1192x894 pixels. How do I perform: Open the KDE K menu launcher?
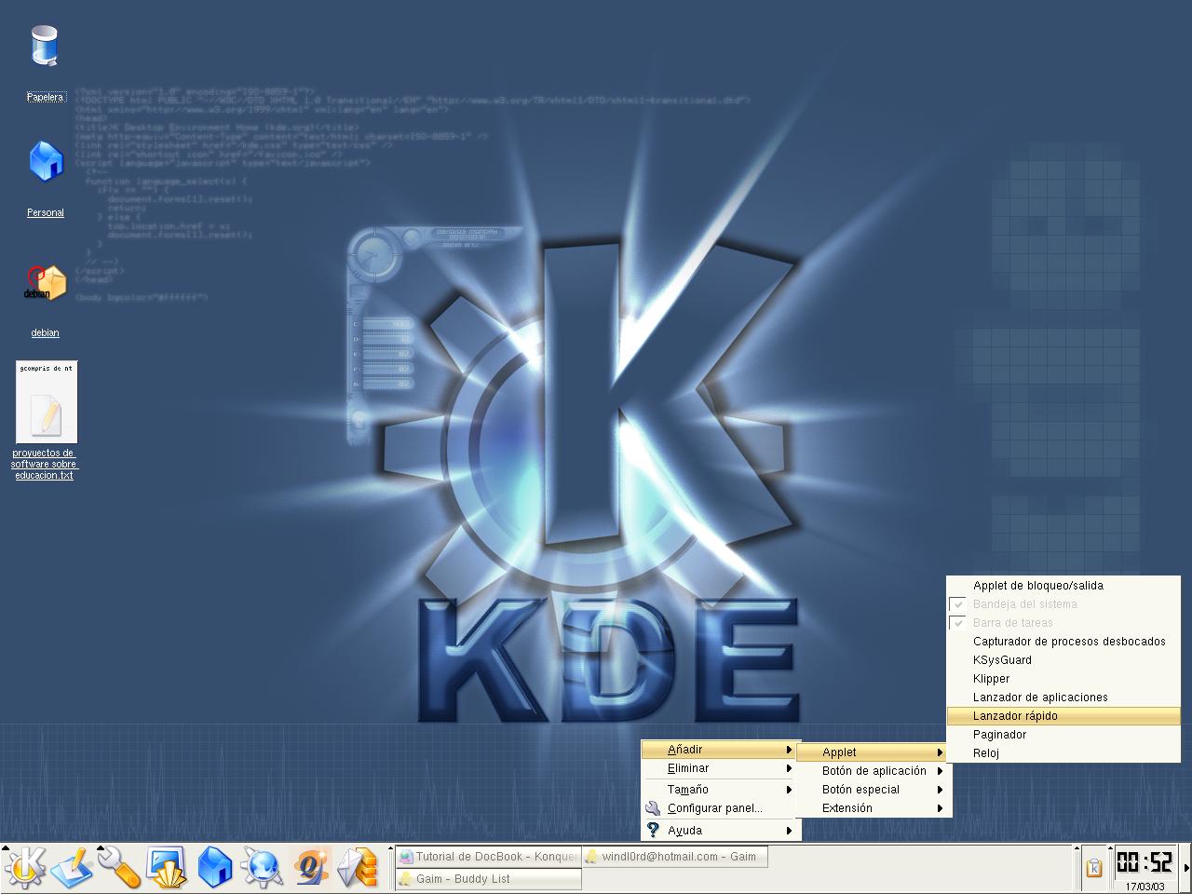[x=24, y=868]
